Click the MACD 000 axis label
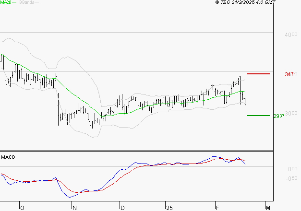Image resolution: width=301 pixels, height=211 pixels. 292,169
